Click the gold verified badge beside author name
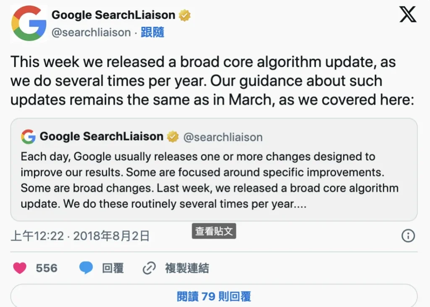The image size is (430, 307). 185,16
